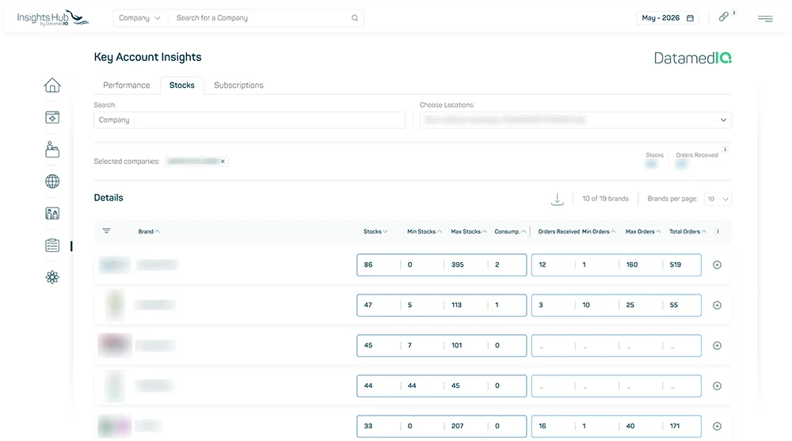The width and height of the screenshot is (792, 441).
Task: Click the Max Stocks value 395
Action: coord(457,264)
